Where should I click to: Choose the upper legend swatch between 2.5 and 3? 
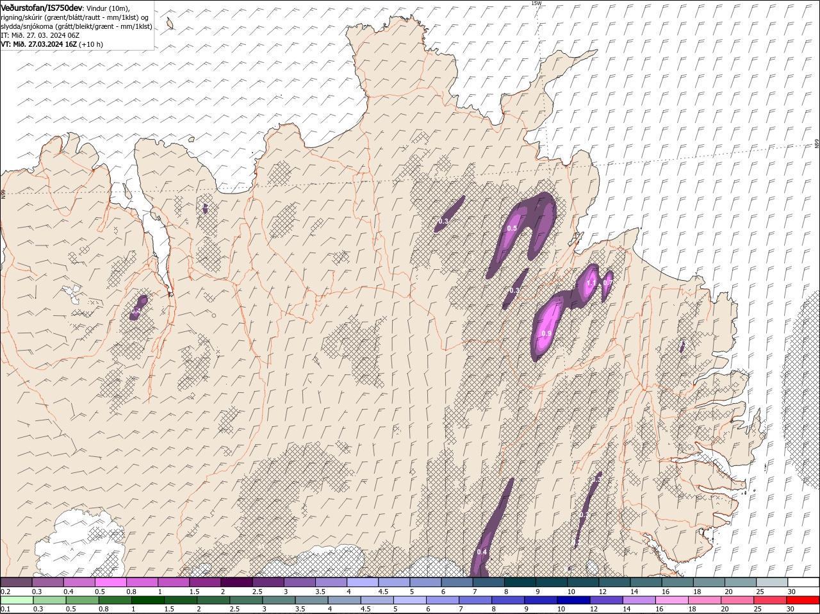pos(268,582)
